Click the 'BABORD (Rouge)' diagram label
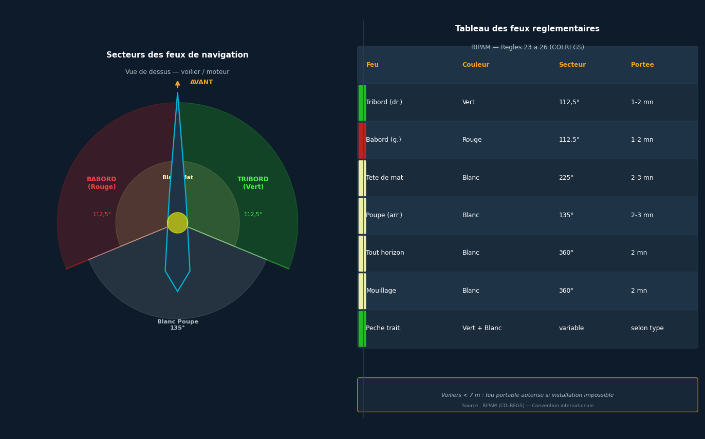 pos(102,183)
